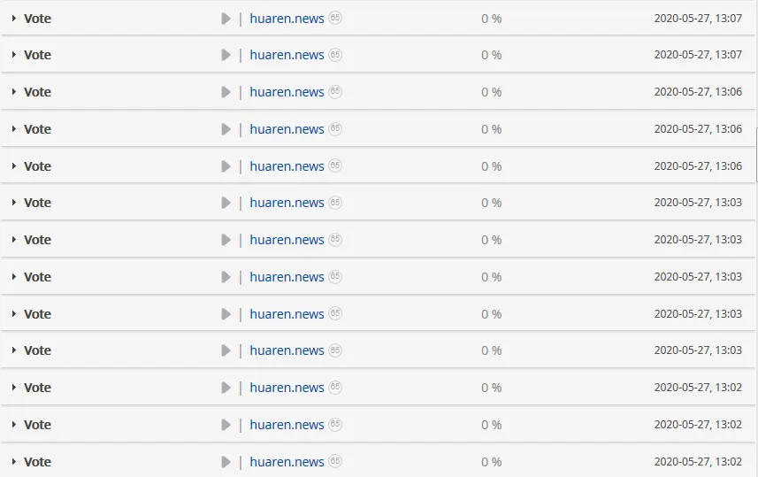Click the 0 % value in first 13:02 row
This screenshot has height=477, width=758.
(491, 388)
